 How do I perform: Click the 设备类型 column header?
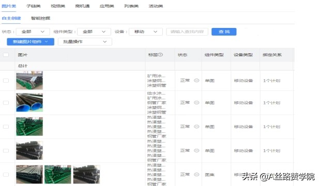243,55
